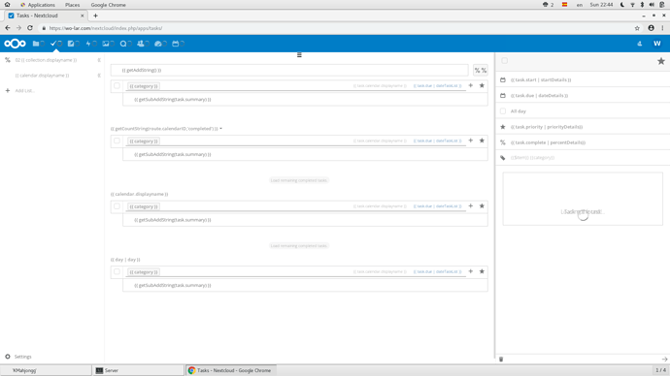The width and height of the screenshot is (670, 376).
Task: Open the Tasks checkmark app icon
Action: [x=53, y=44]
